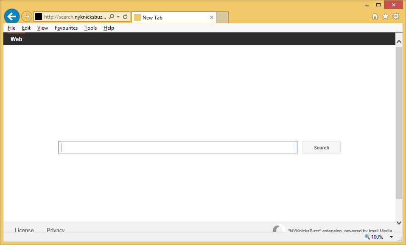406x245 pixels.
Task: Open the File menu
Action: [11, 28]
